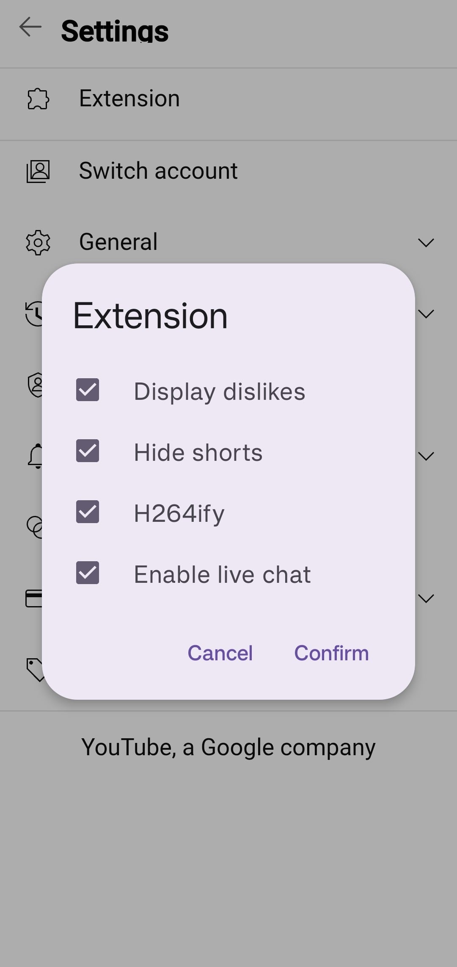Expand the General section chevron

point(426,243)
